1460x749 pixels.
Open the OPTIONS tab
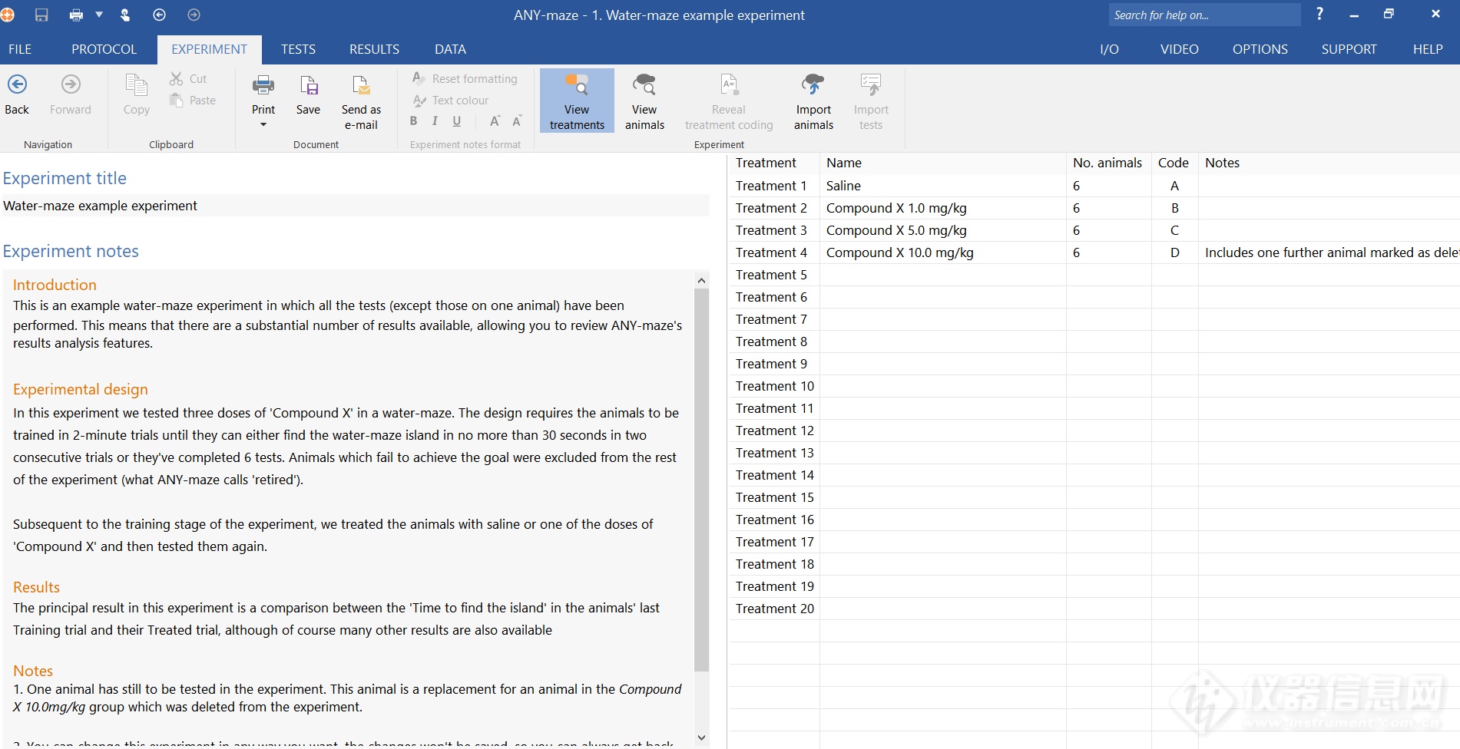[x=1260, y=49]
